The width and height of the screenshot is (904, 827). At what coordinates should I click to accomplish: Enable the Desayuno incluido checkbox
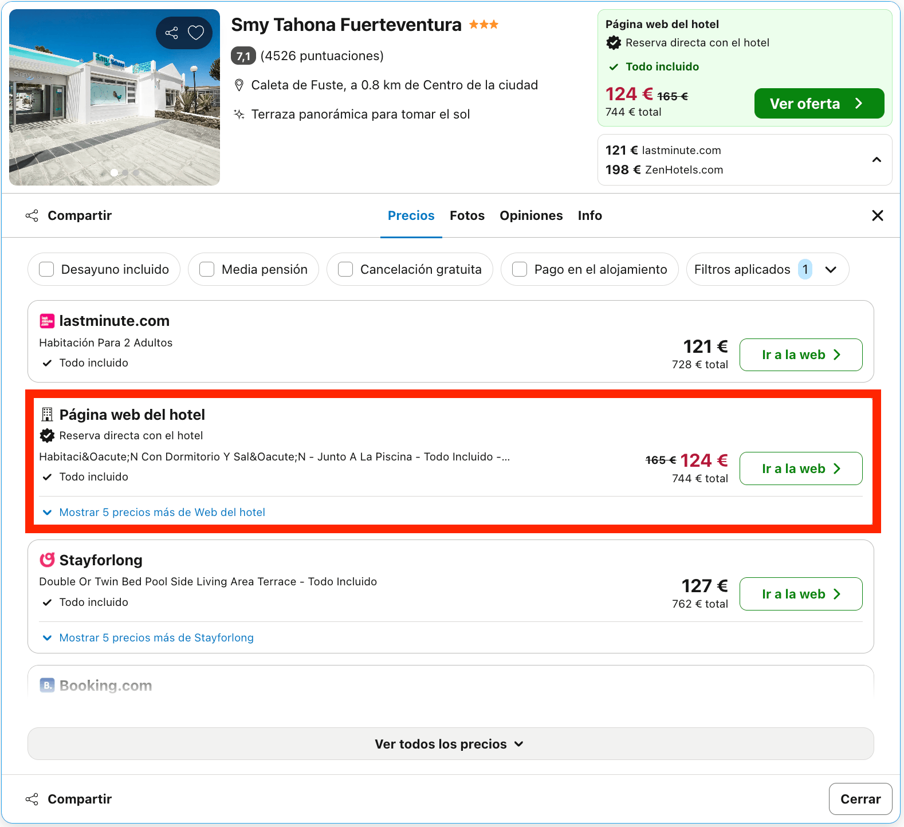[x=46, y=269]
